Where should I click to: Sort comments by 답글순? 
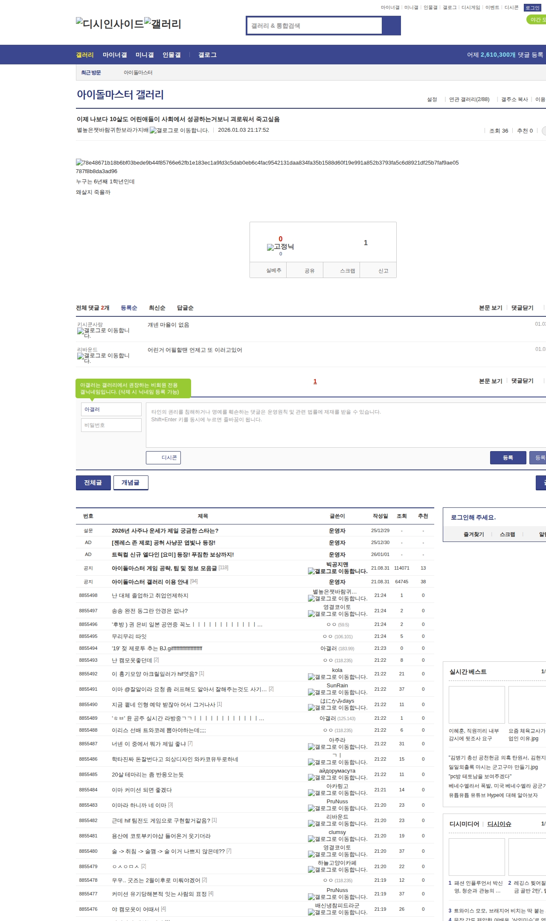pos(185,308)
